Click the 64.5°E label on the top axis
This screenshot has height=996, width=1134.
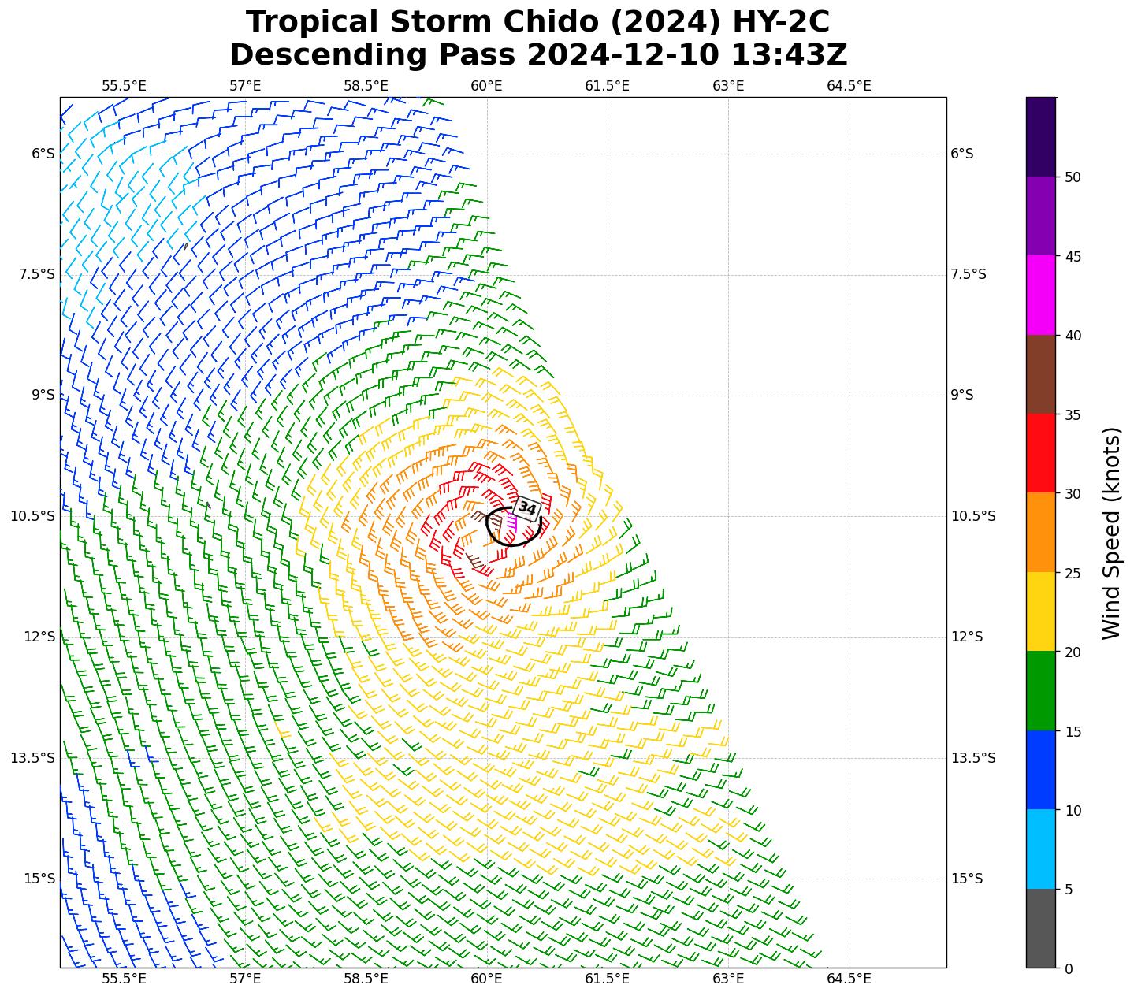849,86
